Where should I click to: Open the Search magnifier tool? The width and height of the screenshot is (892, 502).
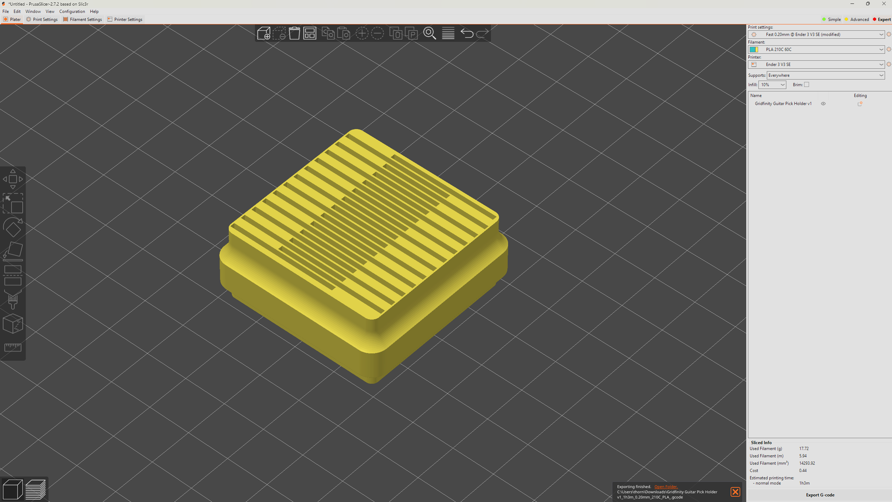(x=430, y=33)
